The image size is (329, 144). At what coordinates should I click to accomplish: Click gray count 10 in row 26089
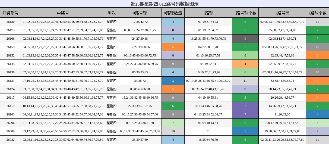click(173, 131)
